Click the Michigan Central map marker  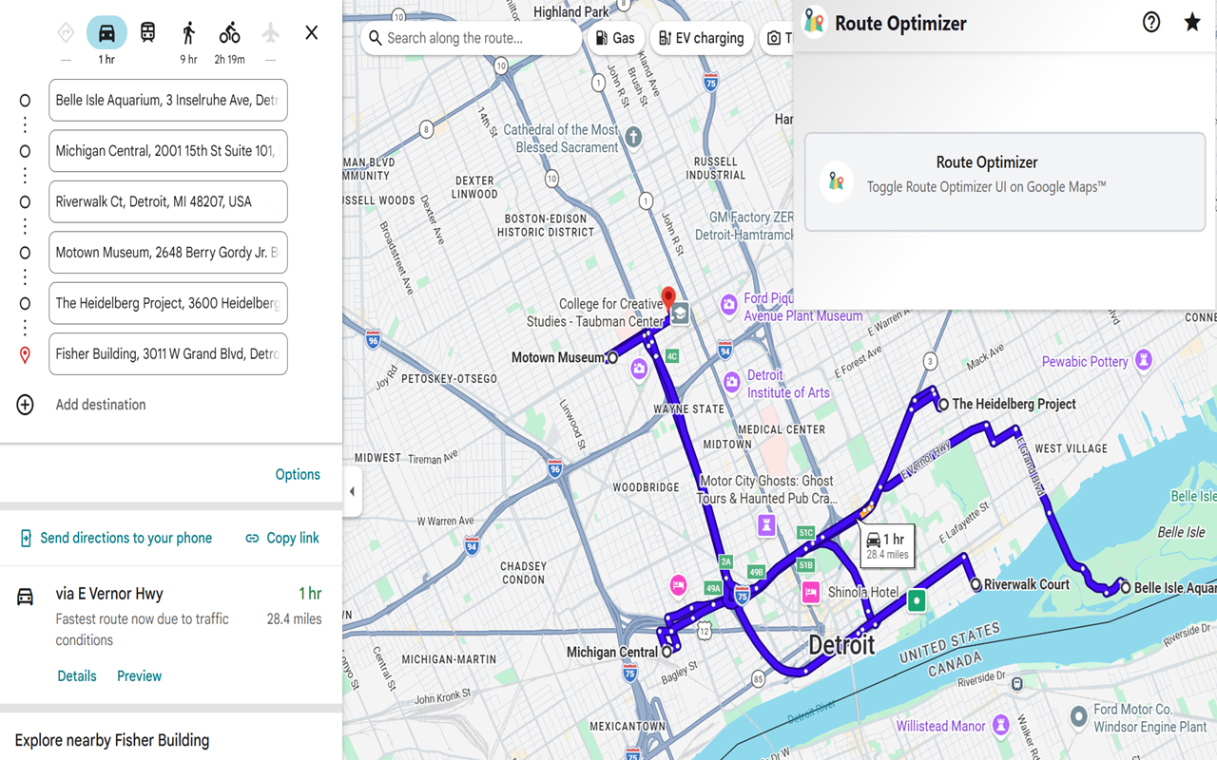pyautogui.click(x=666, y=652)
